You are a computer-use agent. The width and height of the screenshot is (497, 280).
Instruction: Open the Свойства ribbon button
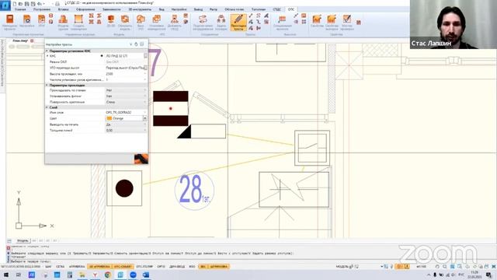[317, 22]
